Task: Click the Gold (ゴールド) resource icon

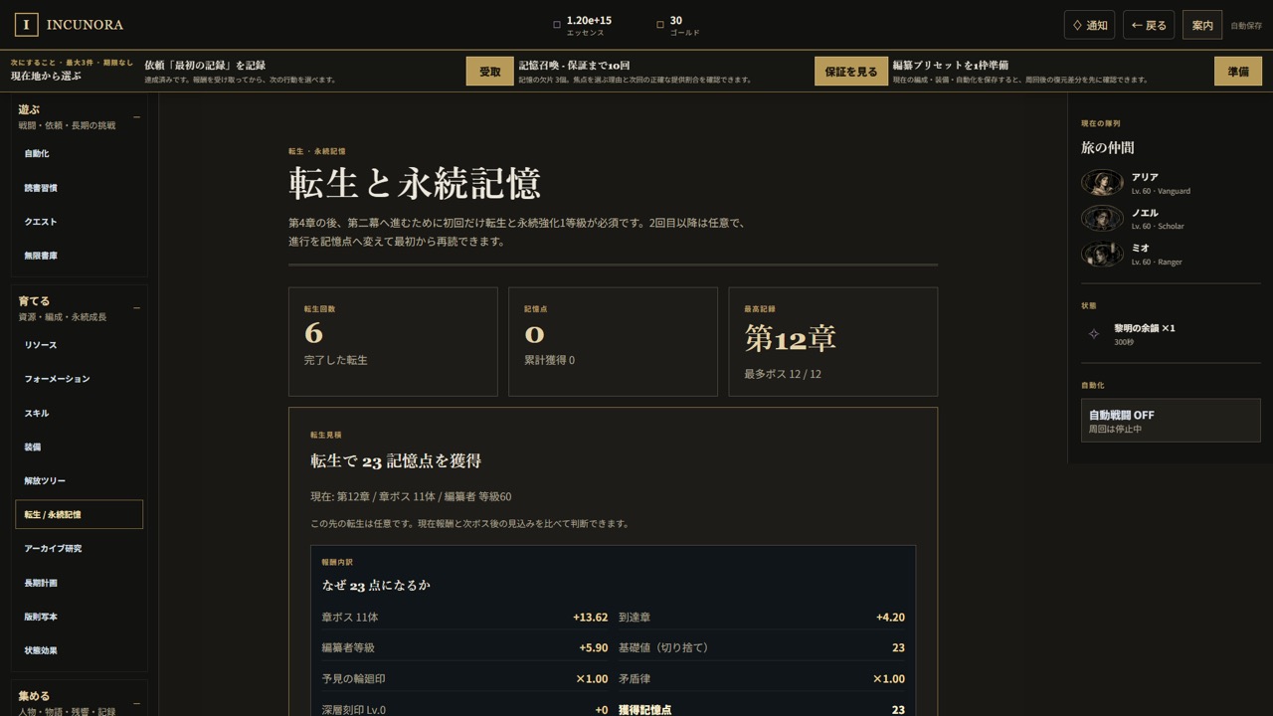Action: coord(660,25)
